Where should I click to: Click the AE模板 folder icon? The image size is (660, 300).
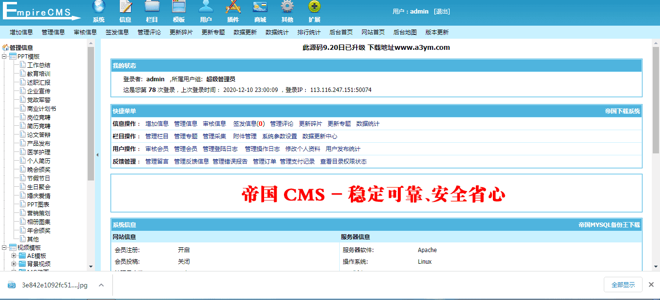tap(22, 256)
